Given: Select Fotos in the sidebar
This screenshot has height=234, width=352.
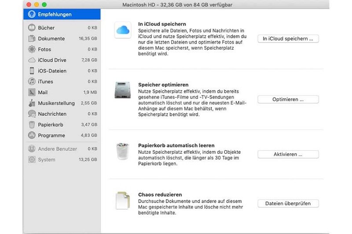Looking at the screenshot, I should pyautogui.click(x=62, y=49).
